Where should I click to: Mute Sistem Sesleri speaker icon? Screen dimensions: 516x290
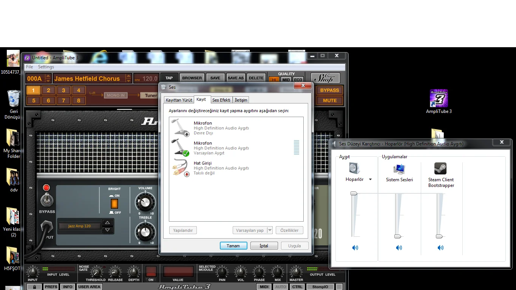coord(399,248)
